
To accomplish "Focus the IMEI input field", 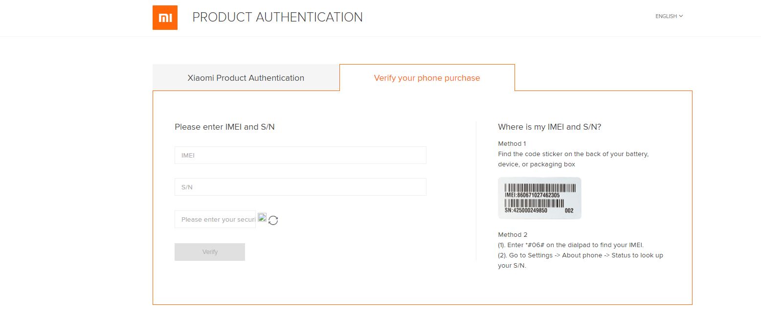I will tap(300, 155).
